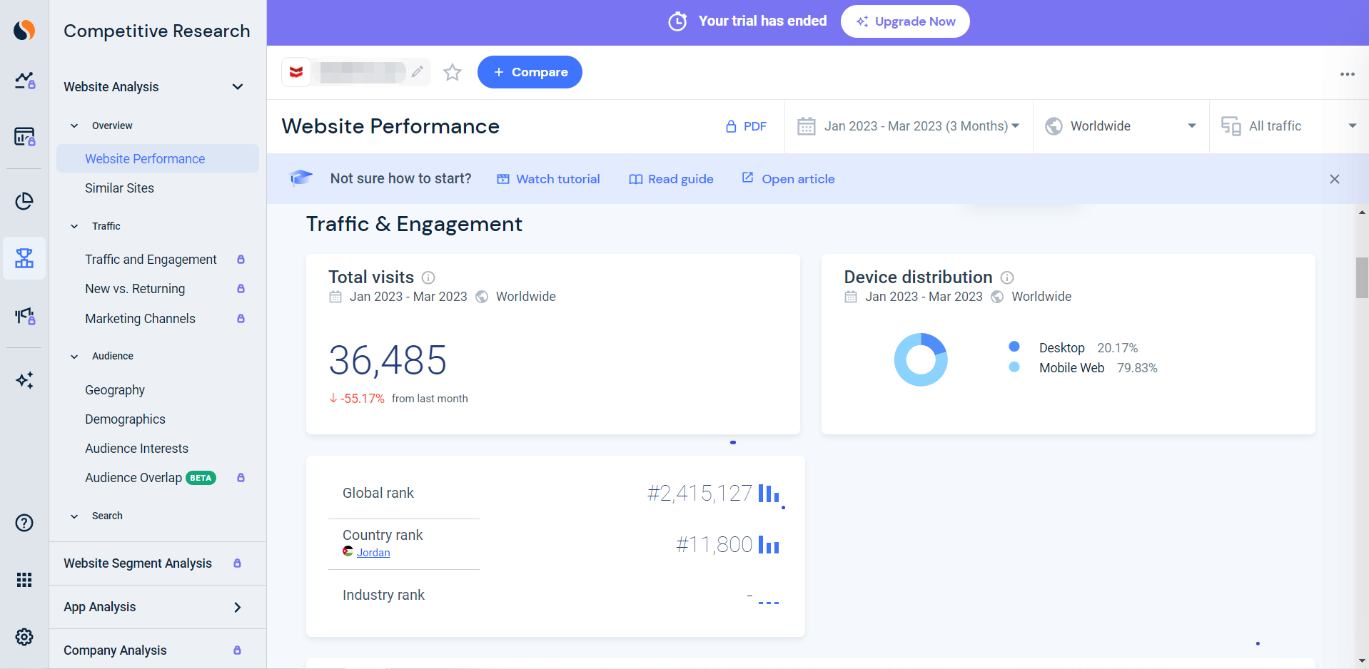Open Geography in the Audience section
The height and width of the screenshot is (669, 1369).
point(115,390)
